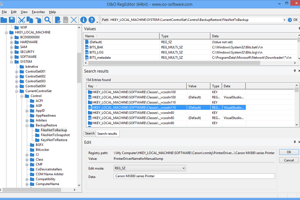The width and height of the screenshot is (300, 200).
Task: Sort values by Name column header
Action: (121, 36)
